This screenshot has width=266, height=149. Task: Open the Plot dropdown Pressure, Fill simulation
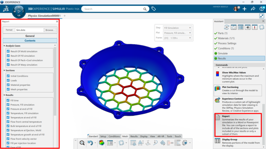point(177,33)
